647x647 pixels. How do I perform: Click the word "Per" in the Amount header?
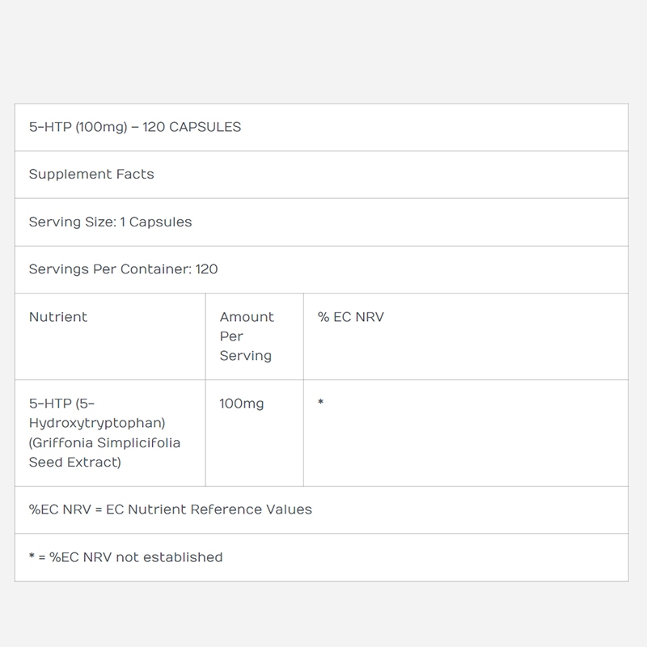point(231,336)
